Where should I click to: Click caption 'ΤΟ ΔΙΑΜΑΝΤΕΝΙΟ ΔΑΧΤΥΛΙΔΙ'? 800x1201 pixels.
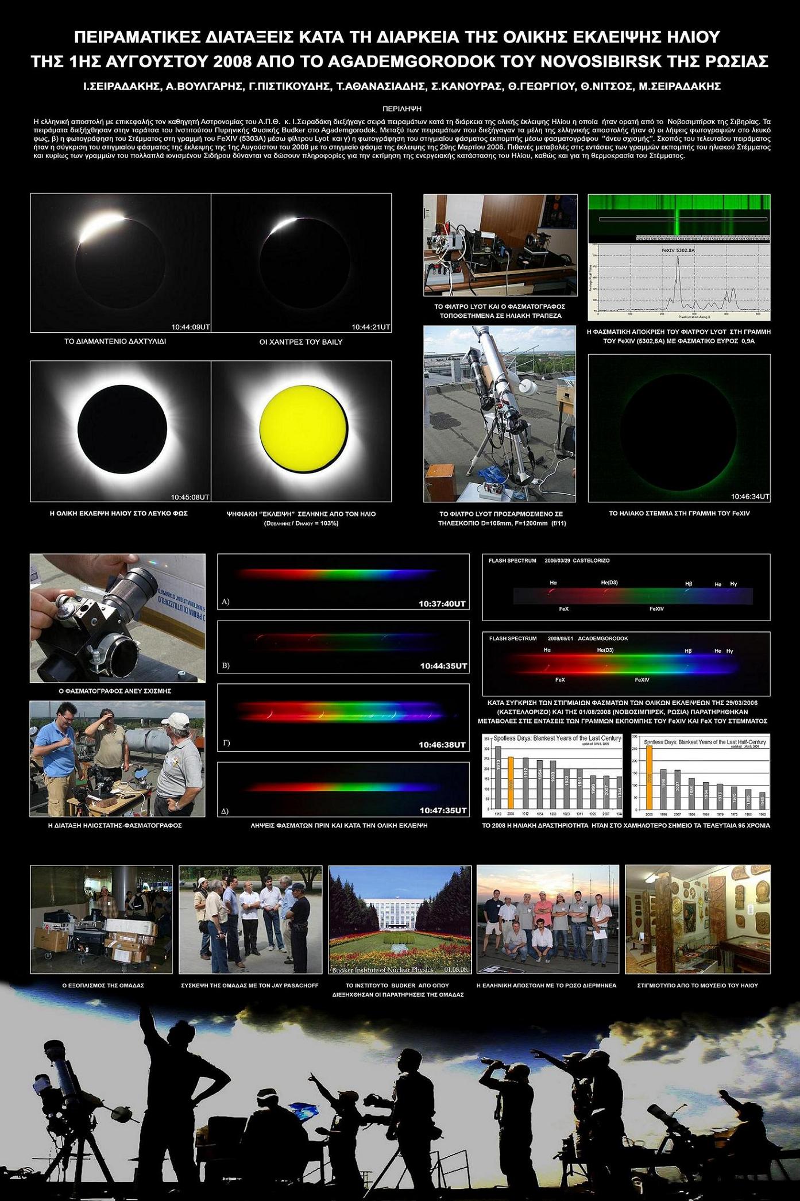tap(115, 341)
